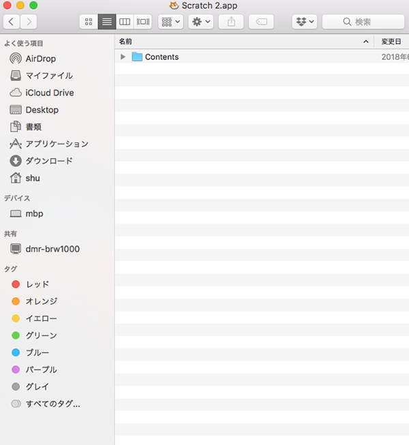Sort by the 変更日 column header

point(391,42)
